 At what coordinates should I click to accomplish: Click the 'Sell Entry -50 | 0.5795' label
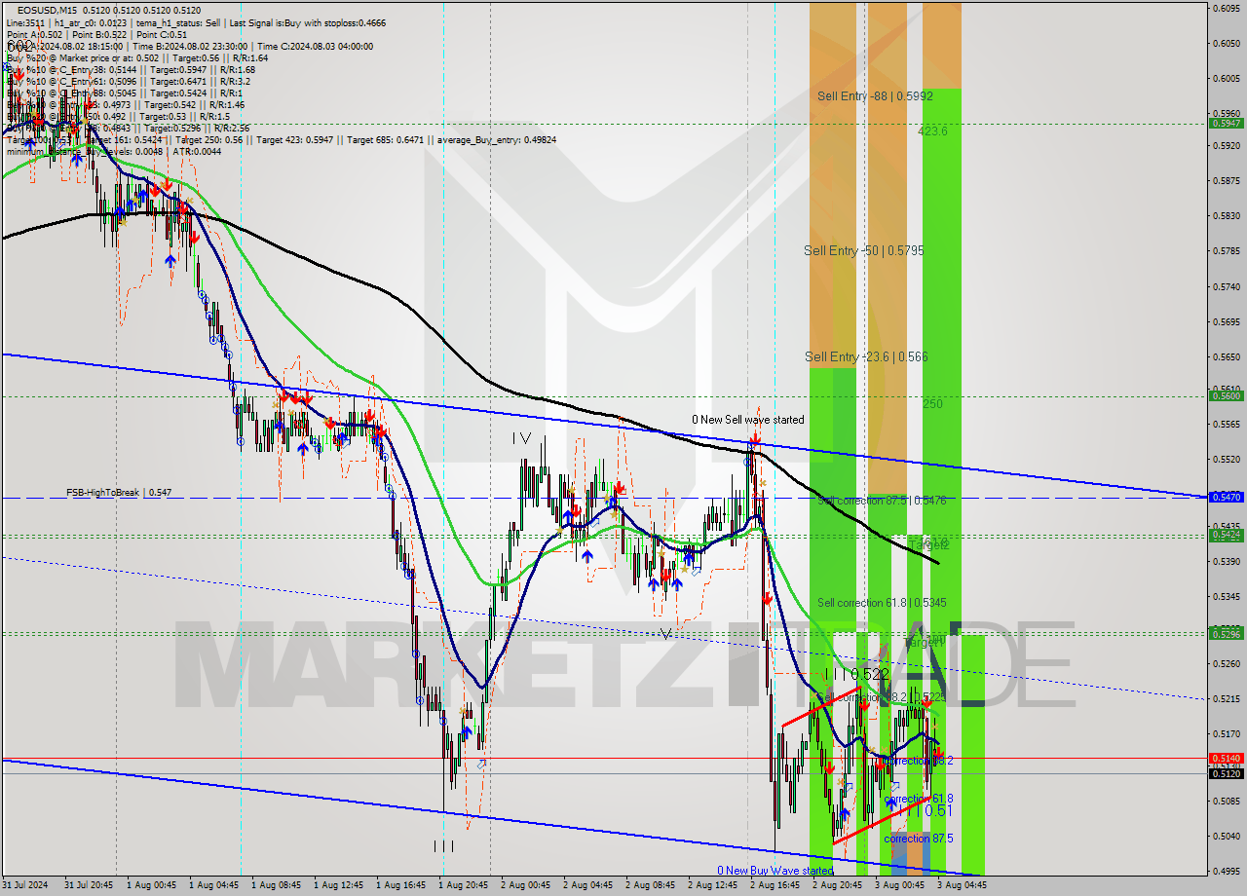[x=863, y=251]
